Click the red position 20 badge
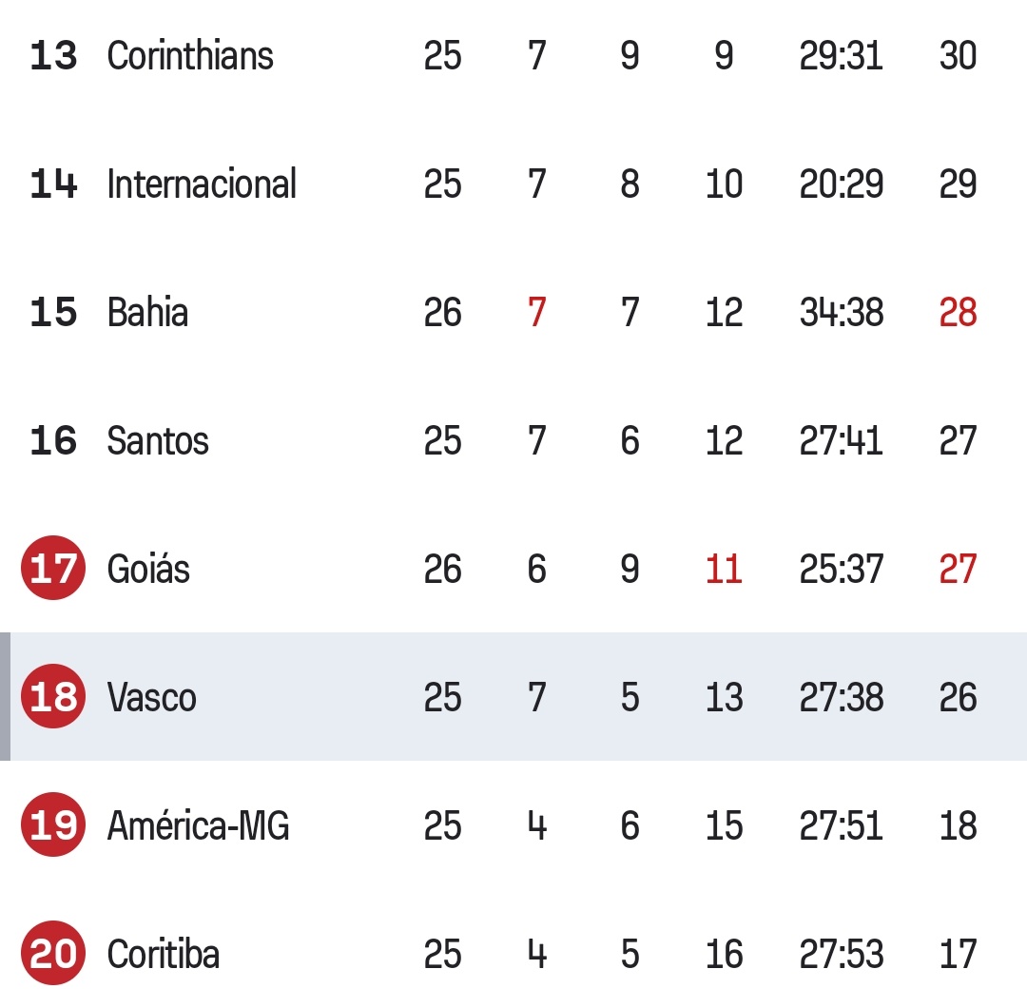1027x1008 pixels. coord(53,954)
